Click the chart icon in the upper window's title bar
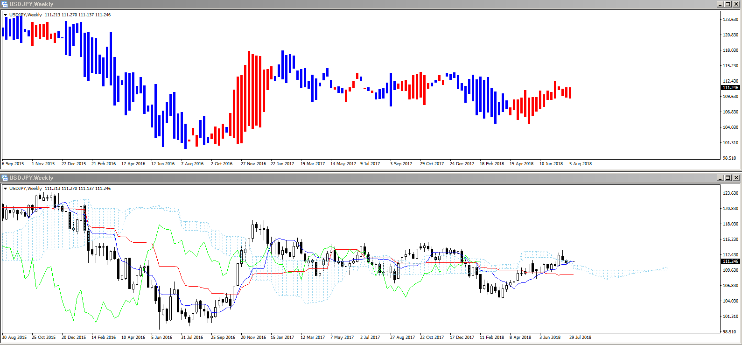 [x=5, y=4]
